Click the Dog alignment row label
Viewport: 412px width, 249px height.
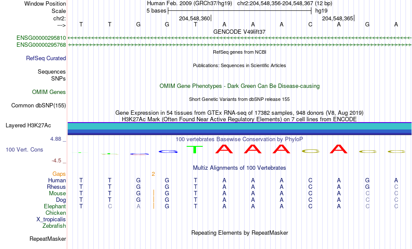61,200
